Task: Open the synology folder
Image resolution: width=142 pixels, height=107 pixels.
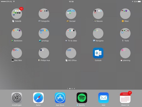Action: [44, 33]
